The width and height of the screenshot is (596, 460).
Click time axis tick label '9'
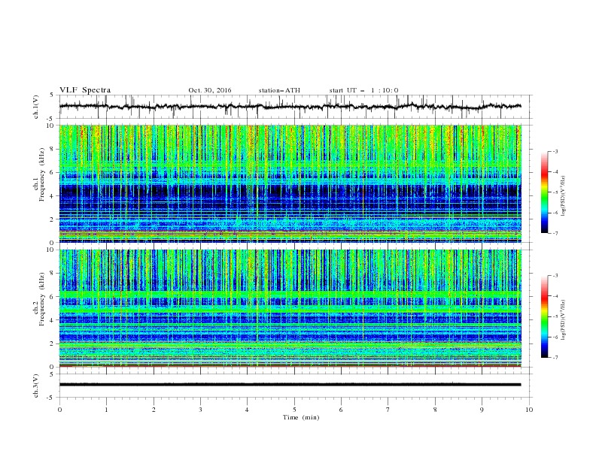click(x=482, y=410)
